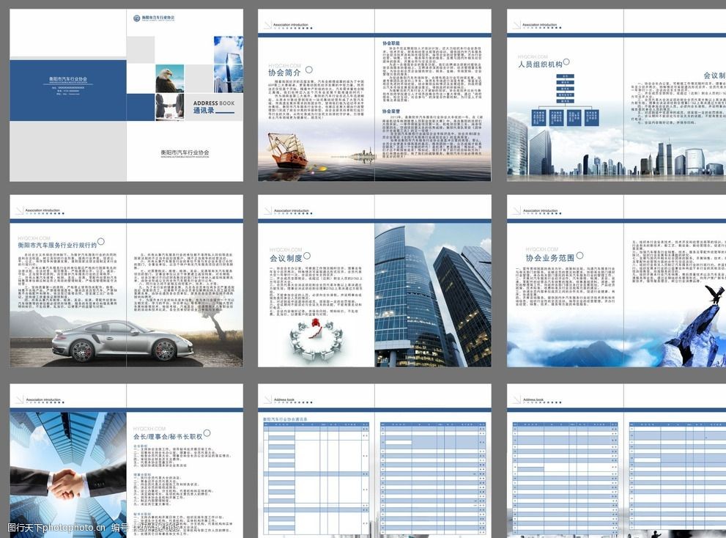The width and height of the screenshot is (726, 538).
Task: Click the circle icon beside 协会简介 heading
Action: [308, 70]
